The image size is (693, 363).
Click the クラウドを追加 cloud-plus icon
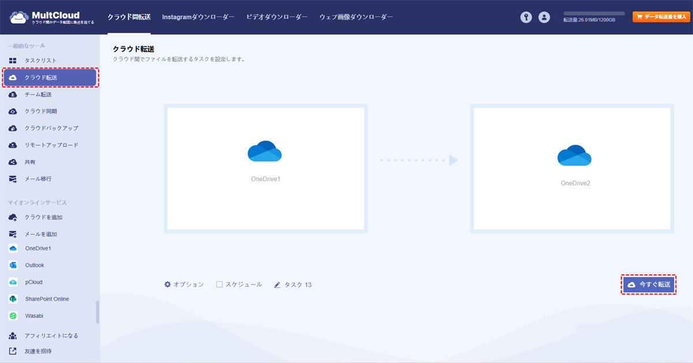tap(13, 217)
